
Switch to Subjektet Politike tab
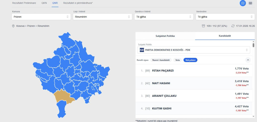pyautogui.click(x=165, y=36)
